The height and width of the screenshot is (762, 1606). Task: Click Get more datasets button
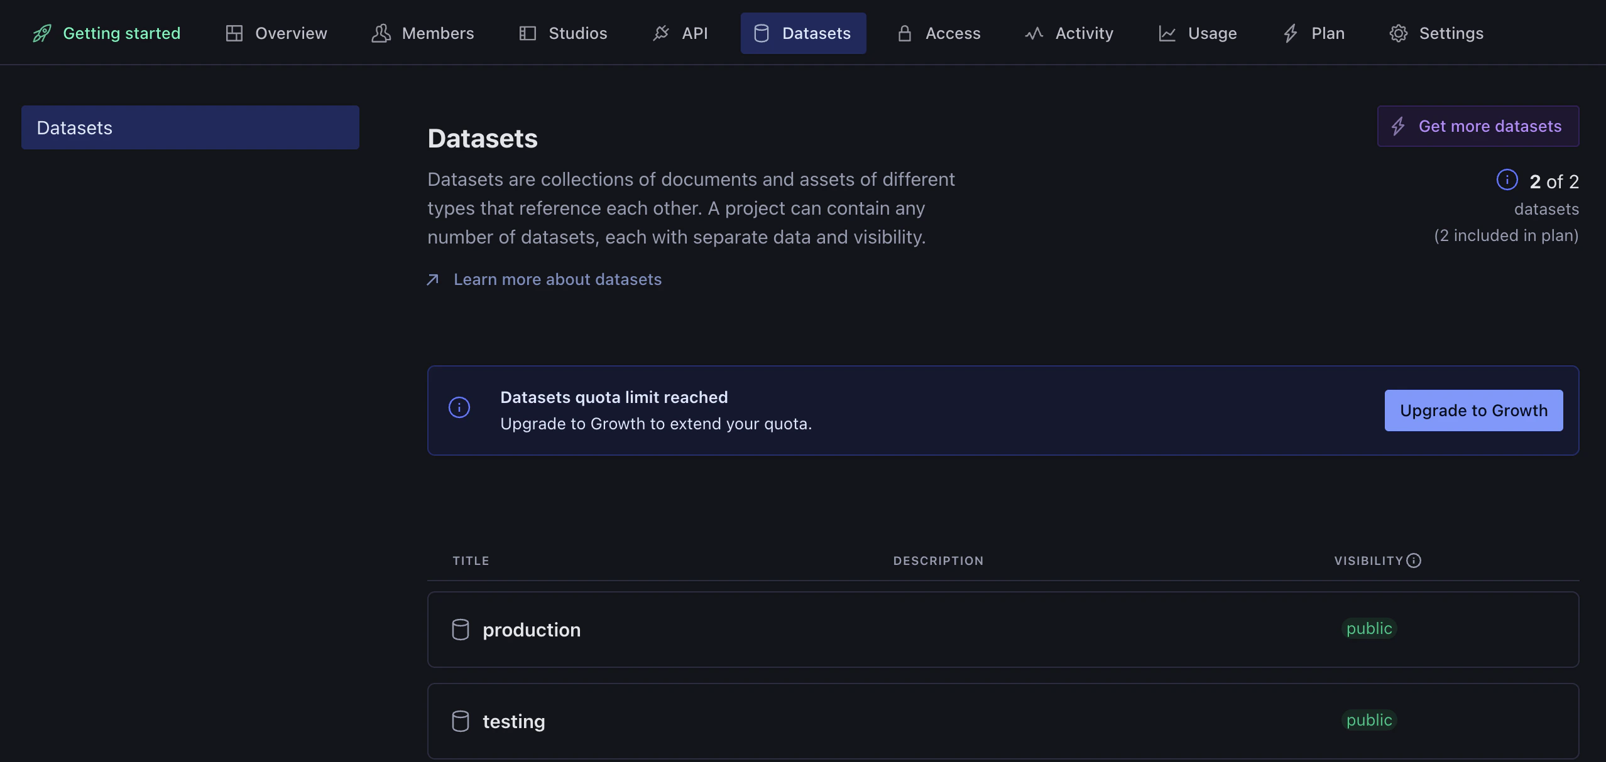pyautogui.click(x=1478, y=126)
